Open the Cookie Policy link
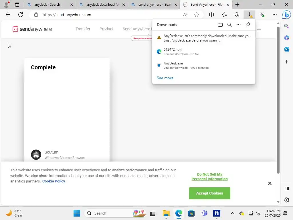This screenshot has height=220, width=293. [54, 181]
